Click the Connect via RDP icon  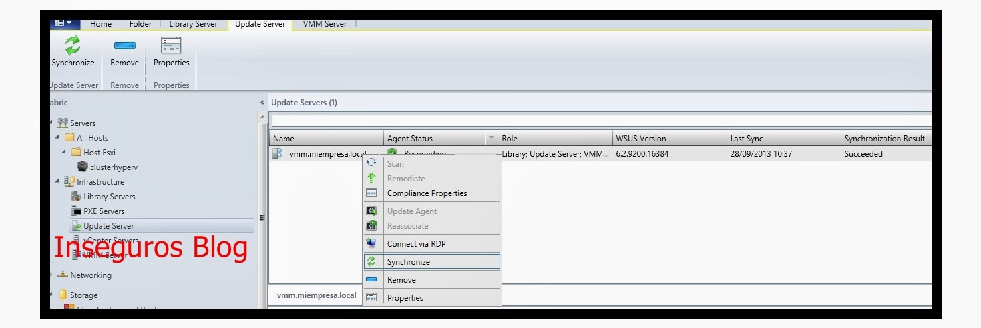click(x=372, y=244)
